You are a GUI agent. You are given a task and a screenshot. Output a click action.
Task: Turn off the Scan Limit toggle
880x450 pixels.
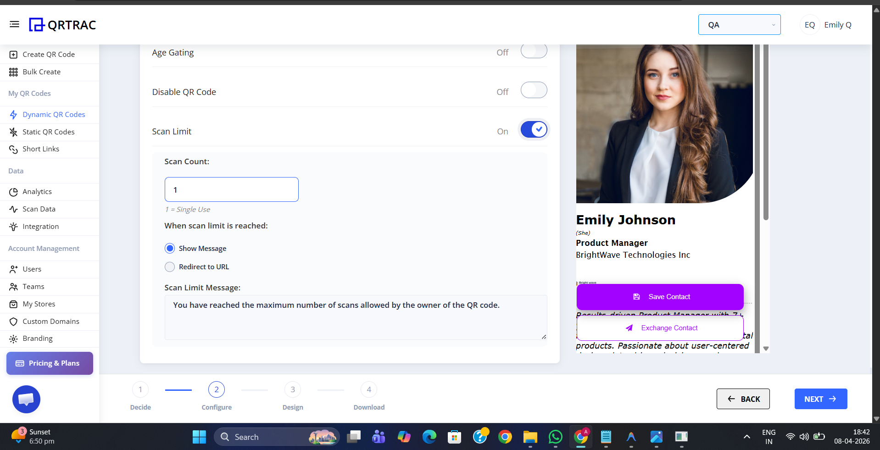534,130
